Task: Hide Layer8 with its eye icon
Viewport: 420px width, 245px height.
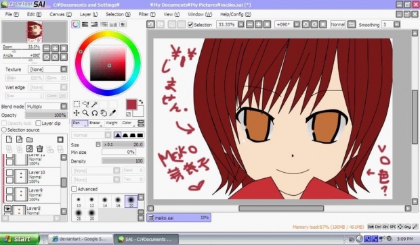Action: pos(8,209)
